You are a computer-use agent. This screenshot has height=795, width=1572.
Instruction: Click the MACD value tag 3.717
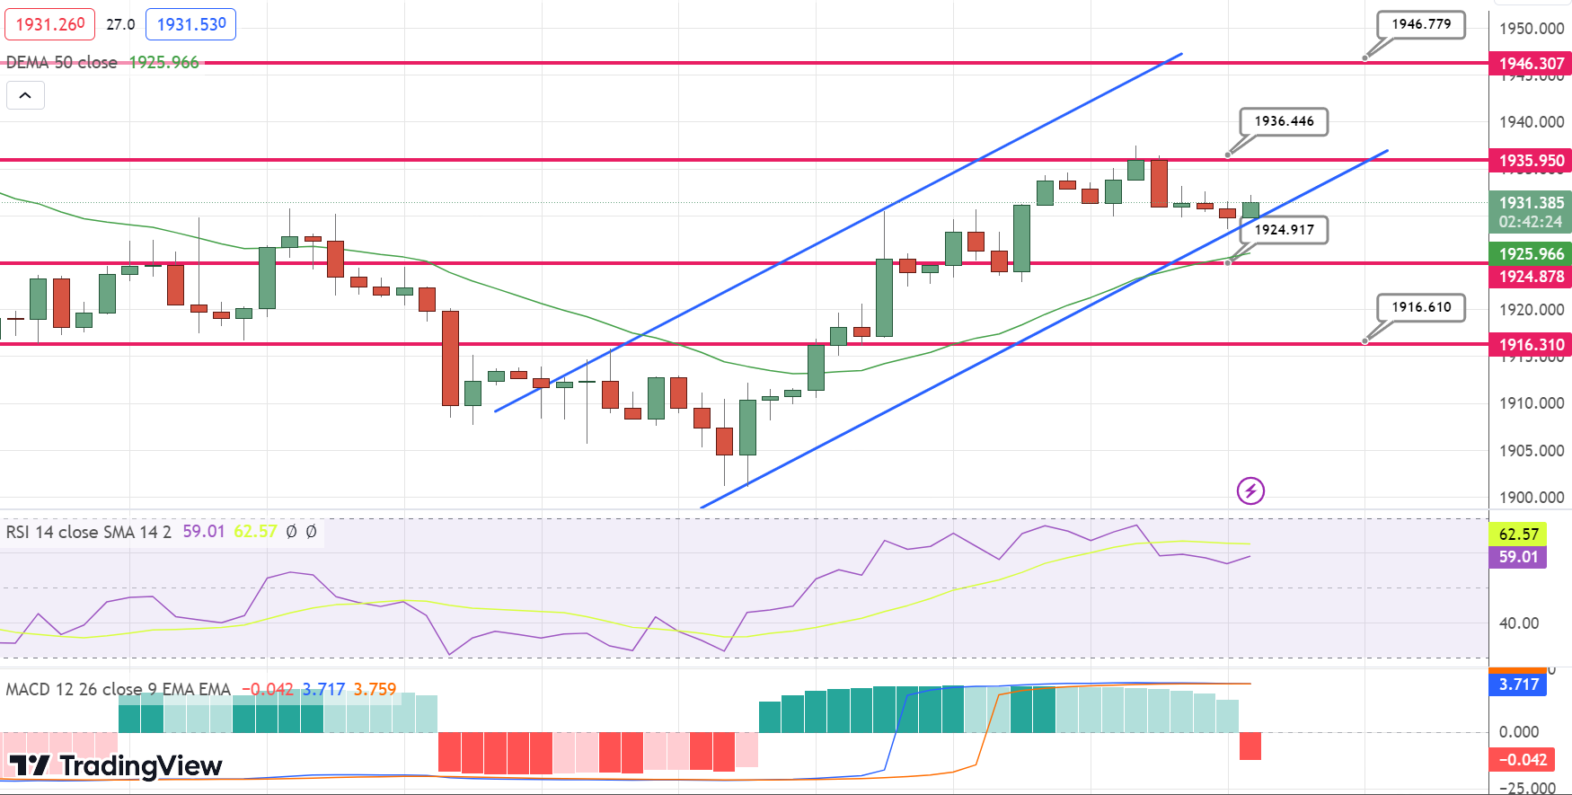[1518, 685]
